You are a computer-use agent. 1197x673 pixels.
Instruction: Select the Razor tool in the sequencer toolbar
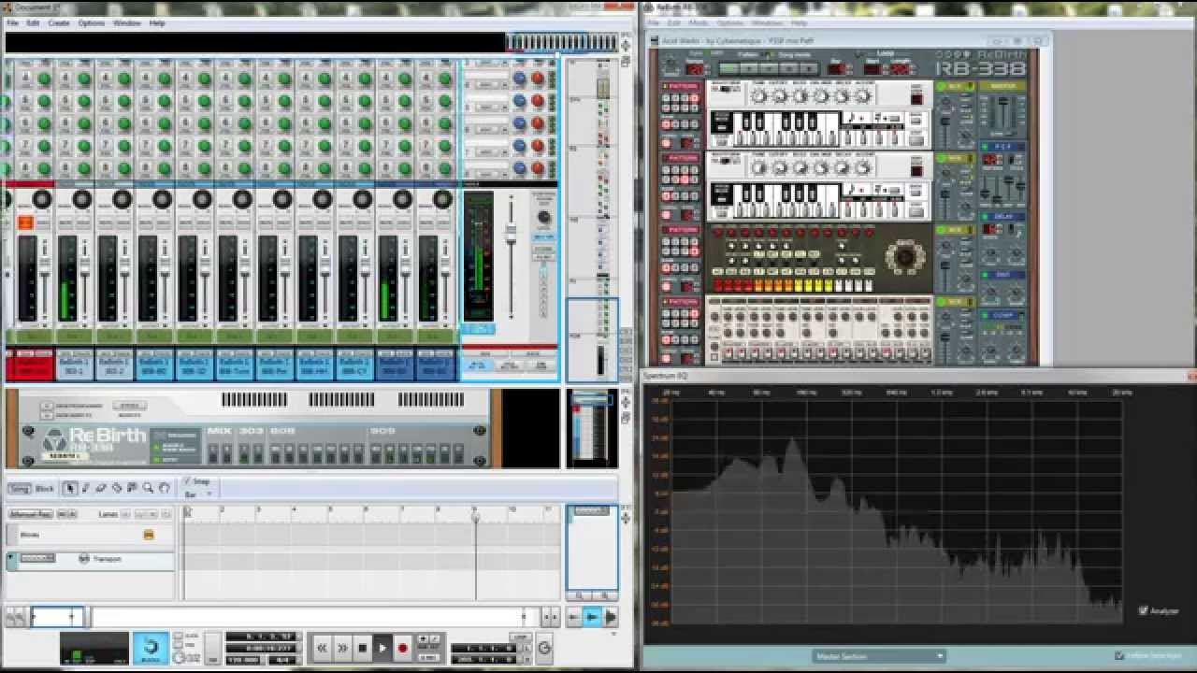click(117, 488)
